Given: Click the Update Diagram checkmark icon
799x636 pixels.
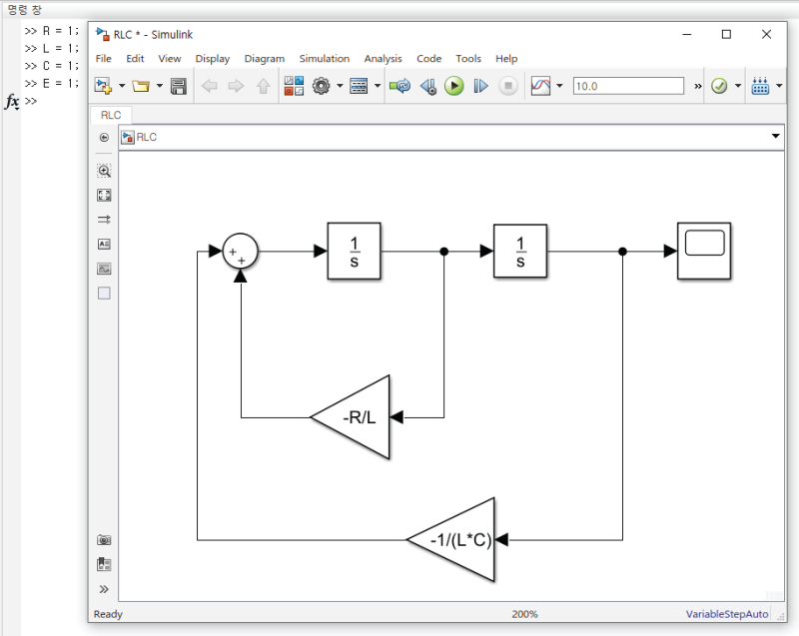Looking at the screenshot, I should pos(721,85).
